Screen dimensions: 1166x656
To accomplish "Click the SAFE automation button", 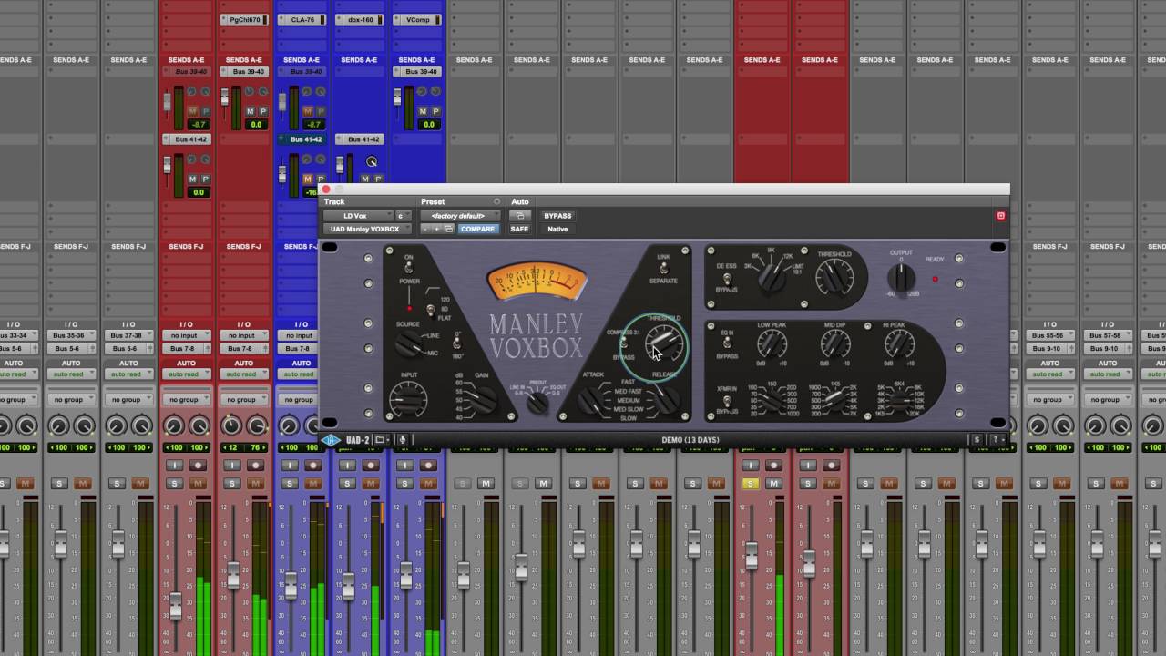I will (x=519, y=229).
